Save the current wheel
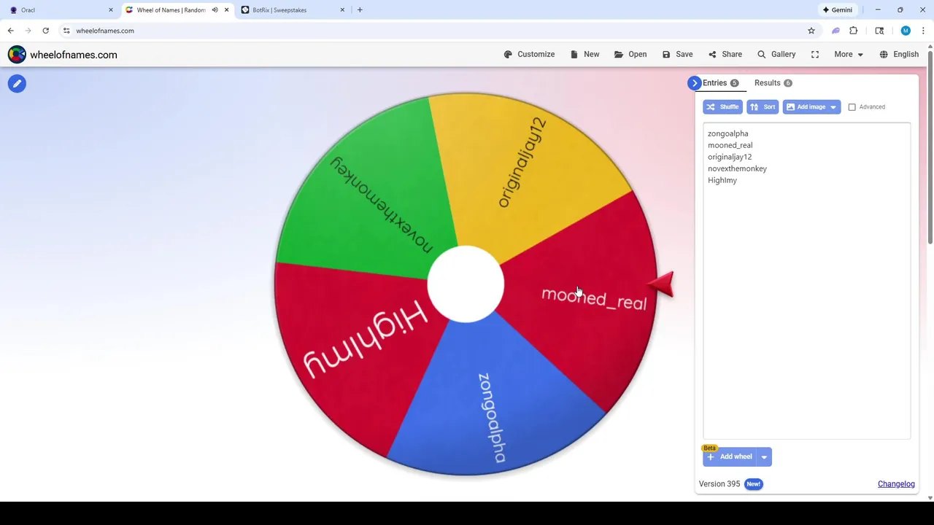 click(677, 55)
